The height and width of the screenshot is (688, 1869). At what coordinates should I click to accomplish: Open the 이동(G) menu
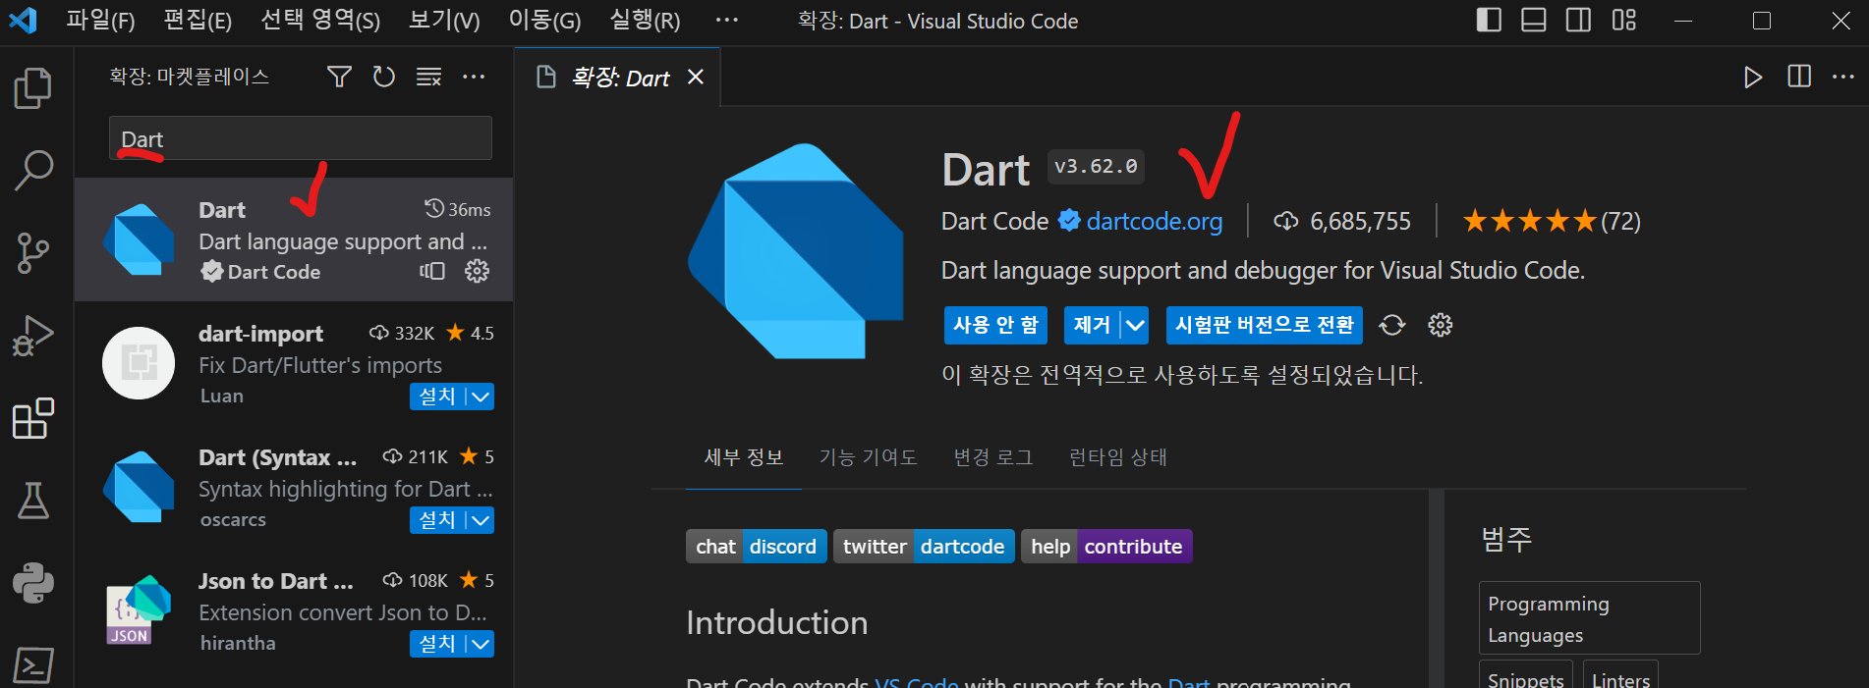tap(544, 21)
